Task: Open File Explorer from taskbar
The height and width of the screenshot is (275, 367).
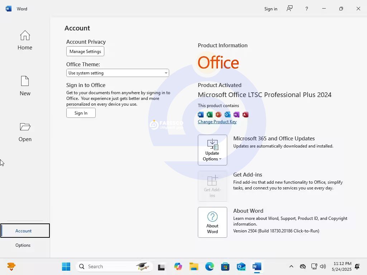Action: [194, 266]
